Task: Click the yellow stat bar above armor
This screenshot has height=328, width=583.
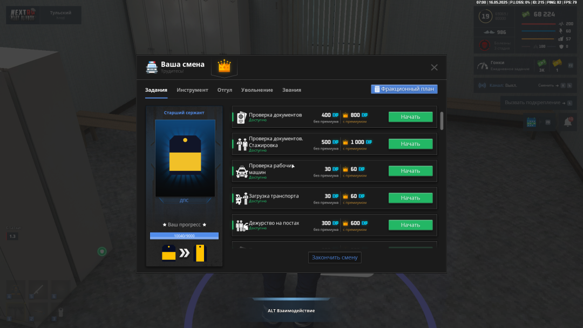Action: tap(538, 39)
